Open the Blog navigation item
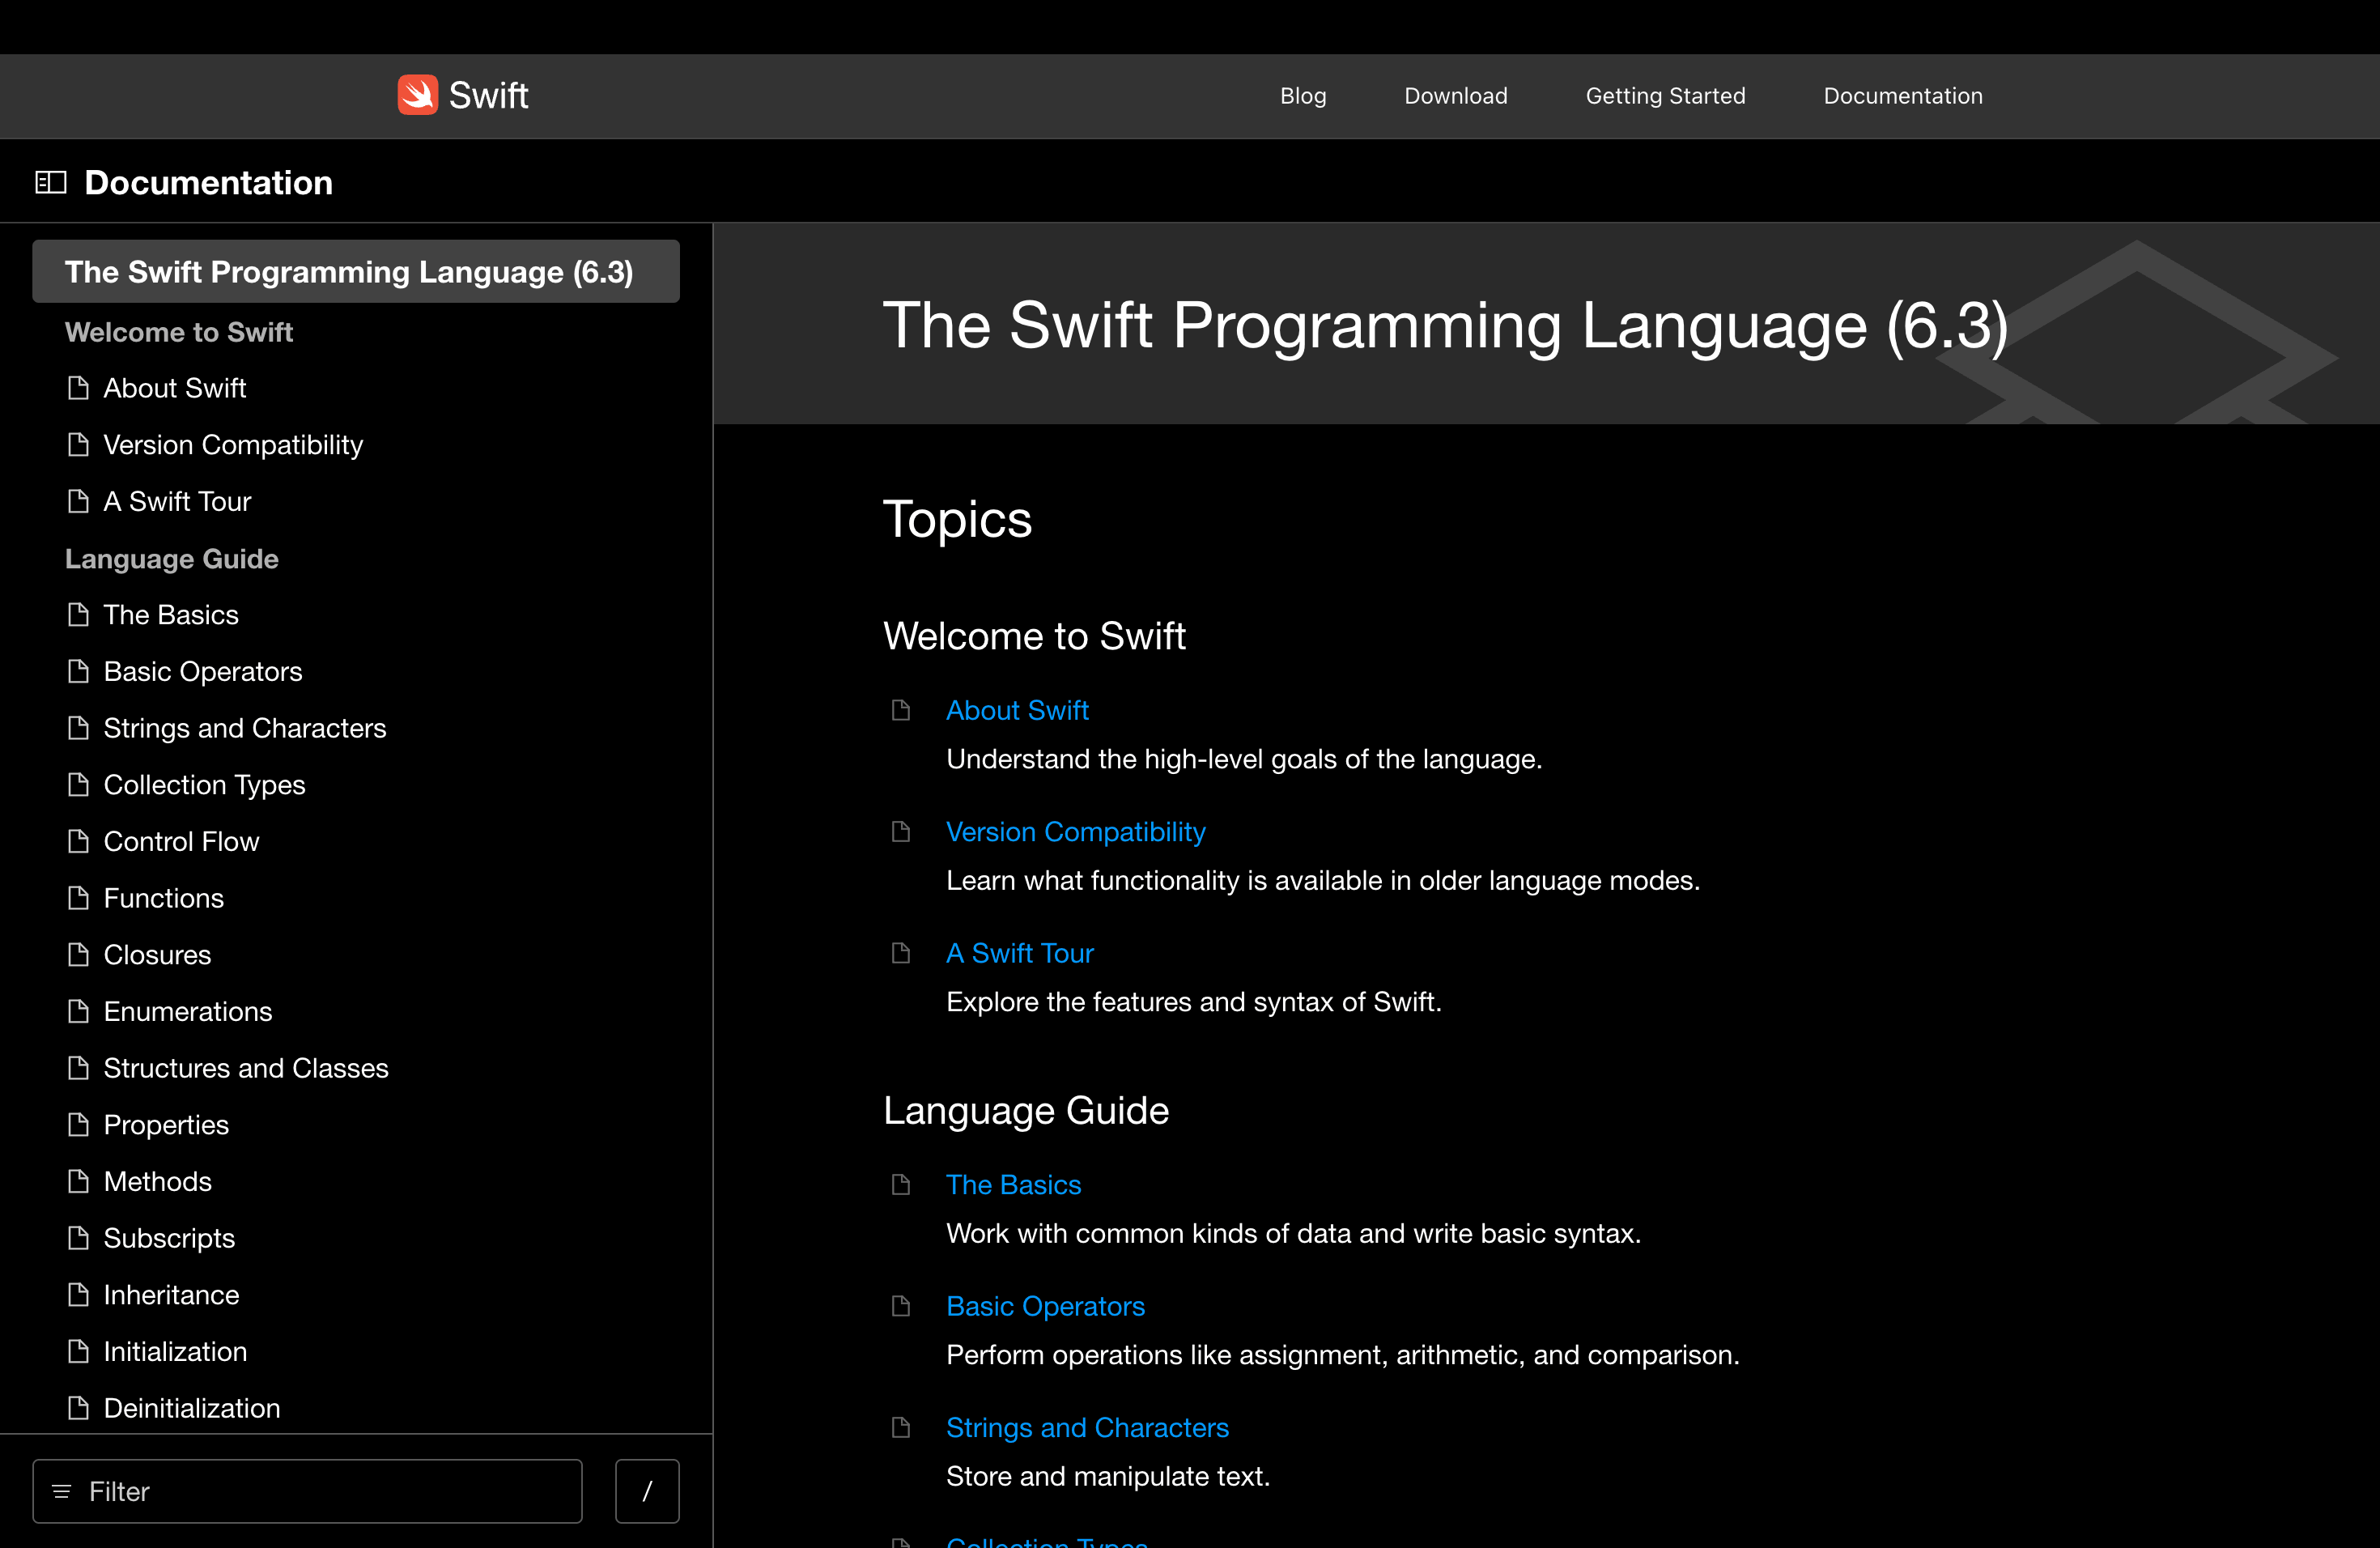 click(x=1302, y=96)
